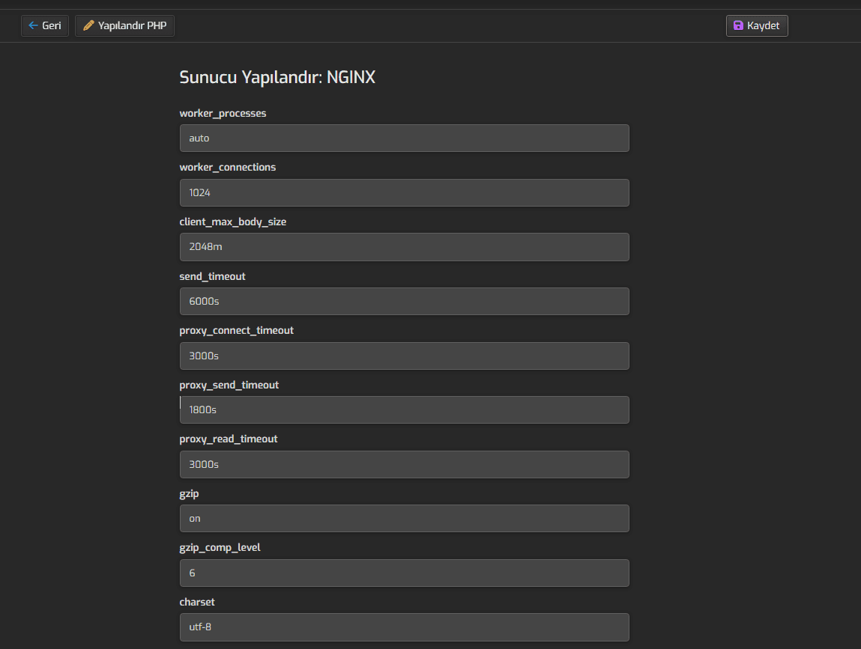The image size is (861, 649).
Task: Click the gzip field set to on
Action: point(404,518)
